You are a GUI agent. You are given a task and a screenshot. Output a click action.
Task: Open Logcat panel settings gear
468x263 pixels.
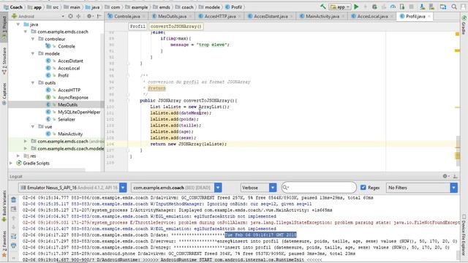[445, 176]
